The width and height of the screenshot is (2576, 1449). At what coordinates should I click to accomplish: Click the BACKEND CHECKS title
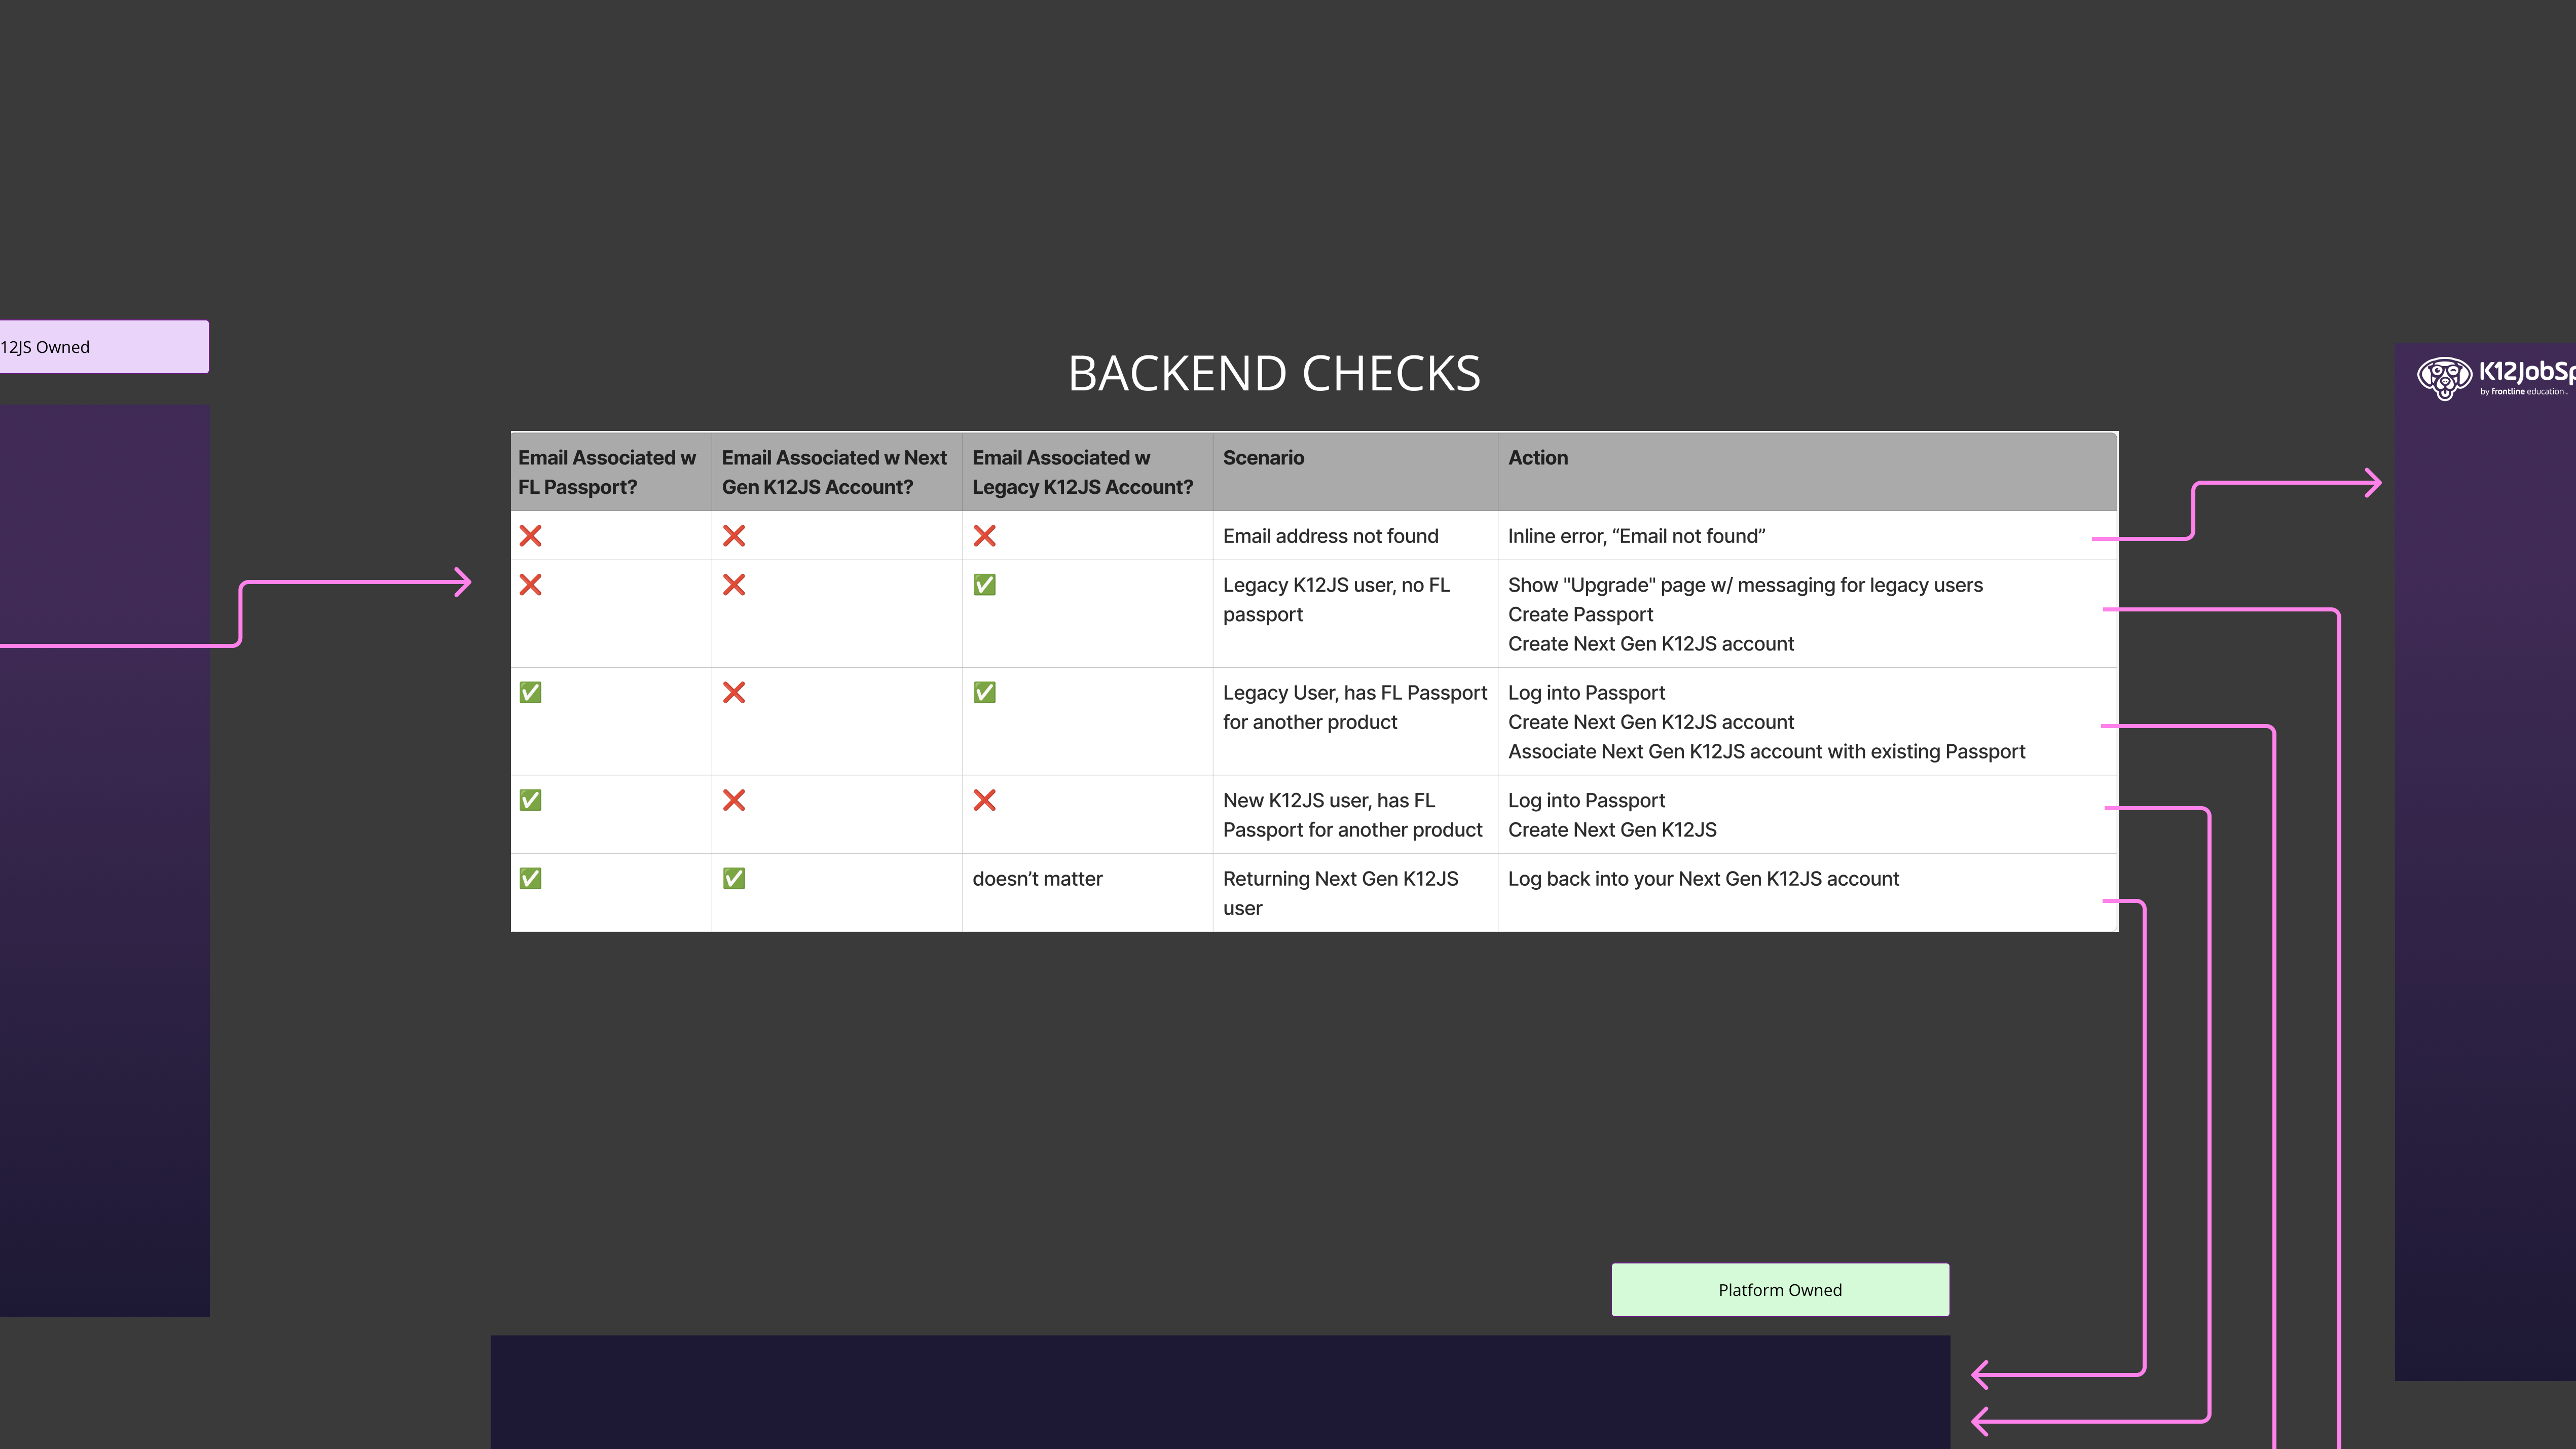[1274, 374]
